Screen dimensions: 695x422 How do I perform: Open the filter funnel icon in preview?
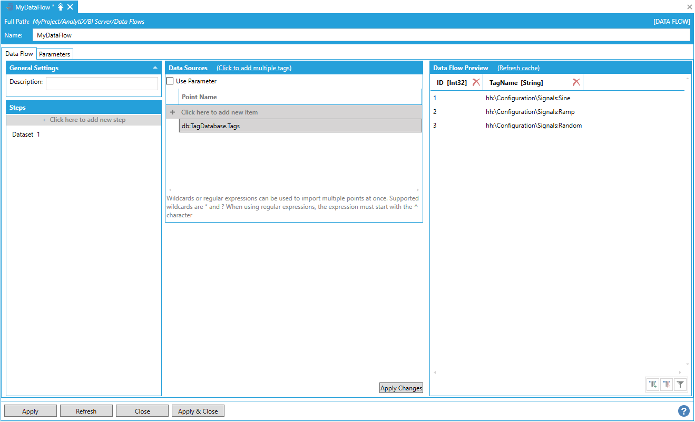click(680, 385)
